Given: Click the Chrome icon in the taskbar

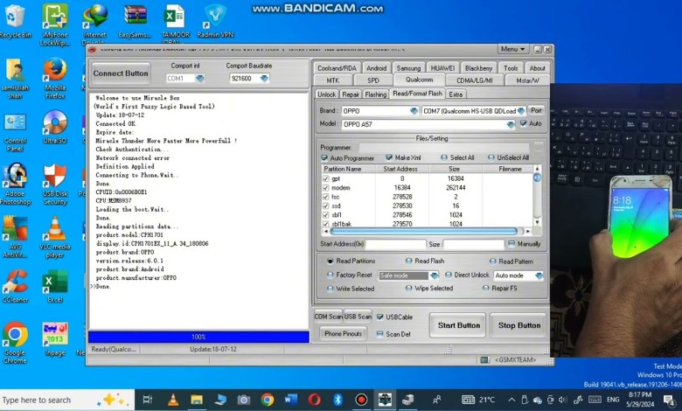Looking at the screenshot, I should [268, 400].
